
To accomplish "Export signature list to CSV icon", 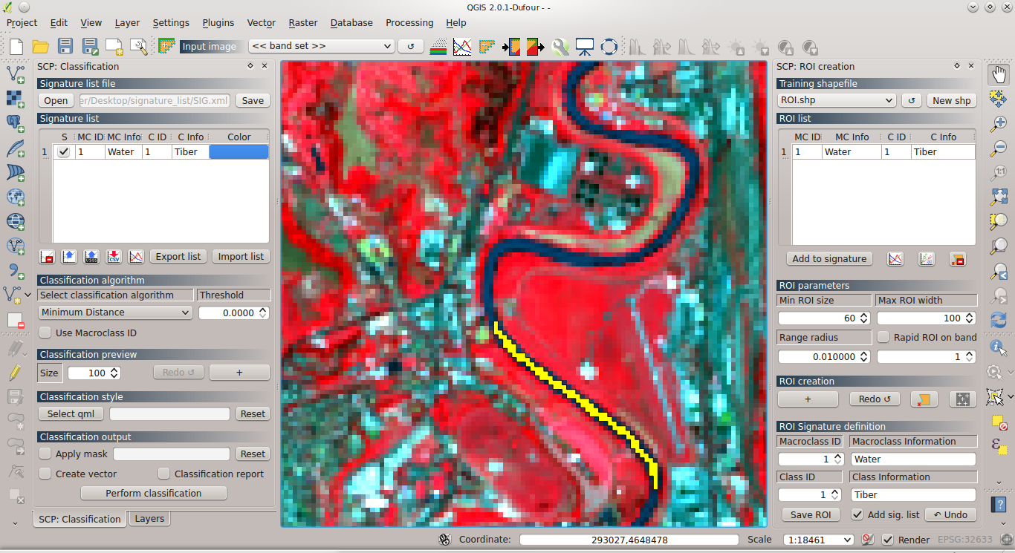I will click(x=113, y=256).
